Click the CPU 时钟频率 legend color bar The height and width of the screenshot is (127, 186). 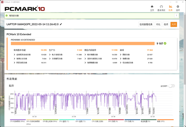17,120
